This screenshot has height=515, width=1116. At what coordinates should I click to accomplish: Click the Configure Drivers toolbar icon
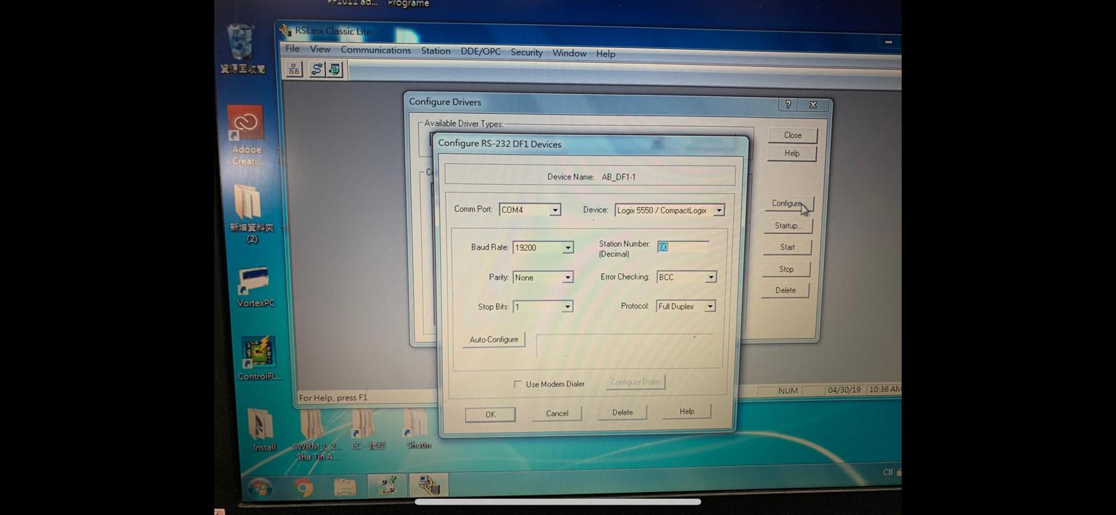click(x=317, y=69)
